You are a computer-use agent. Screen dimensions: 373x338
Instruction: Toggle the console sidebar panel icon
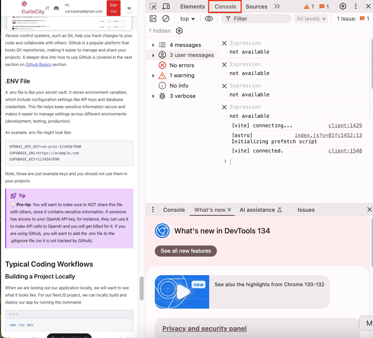click(x=153, y=19)
